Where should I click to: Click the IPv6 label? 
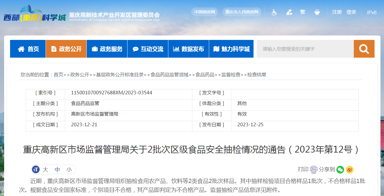pyautogui.click(x=372, y=12)
